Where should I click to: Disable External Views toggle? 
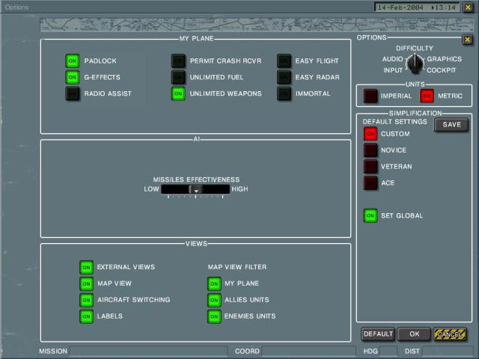[87, 267]
